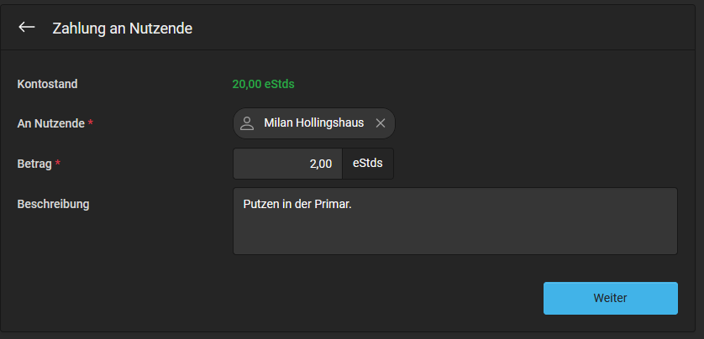The height and width of the screenshot is (339, 704).
Task: Click the green 20,00 eStds balance
Action: [263, 84]
